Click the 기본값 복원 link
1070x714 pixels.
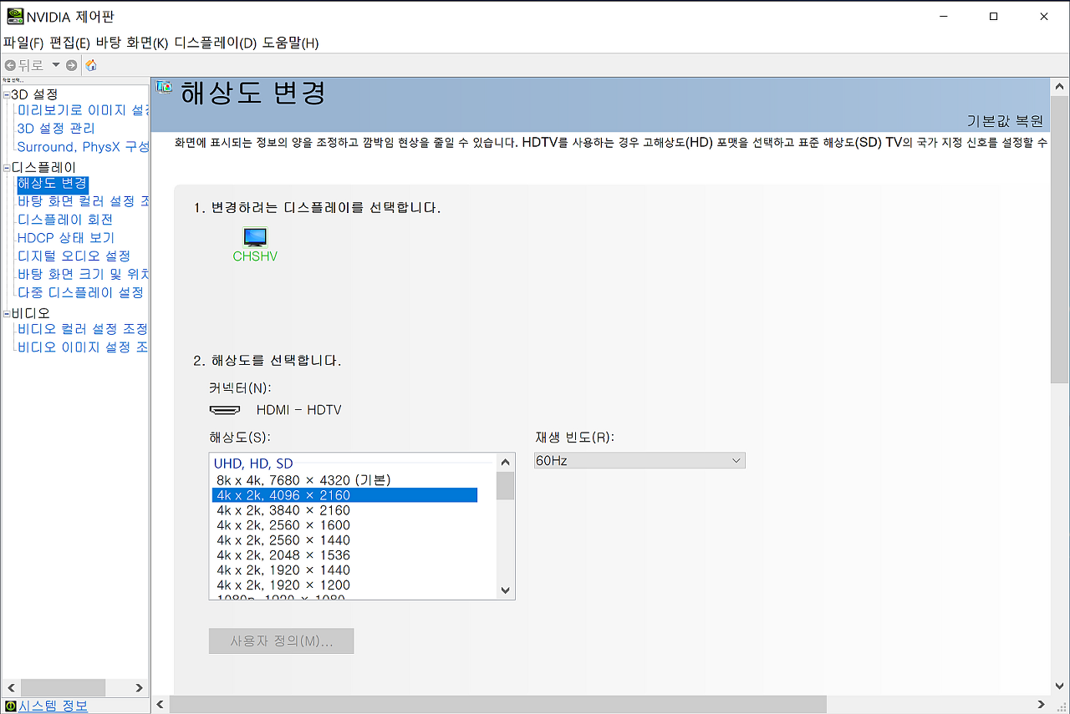click(x=1005, y=121)
